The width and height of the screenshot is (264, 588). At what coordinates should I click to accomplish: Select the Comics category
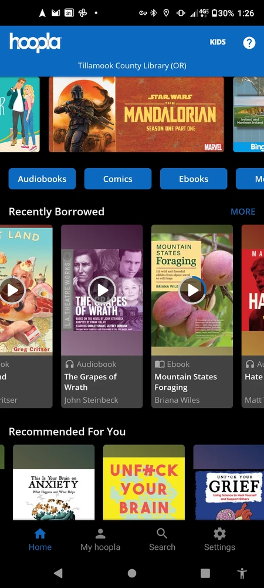(x=118, y=179)
